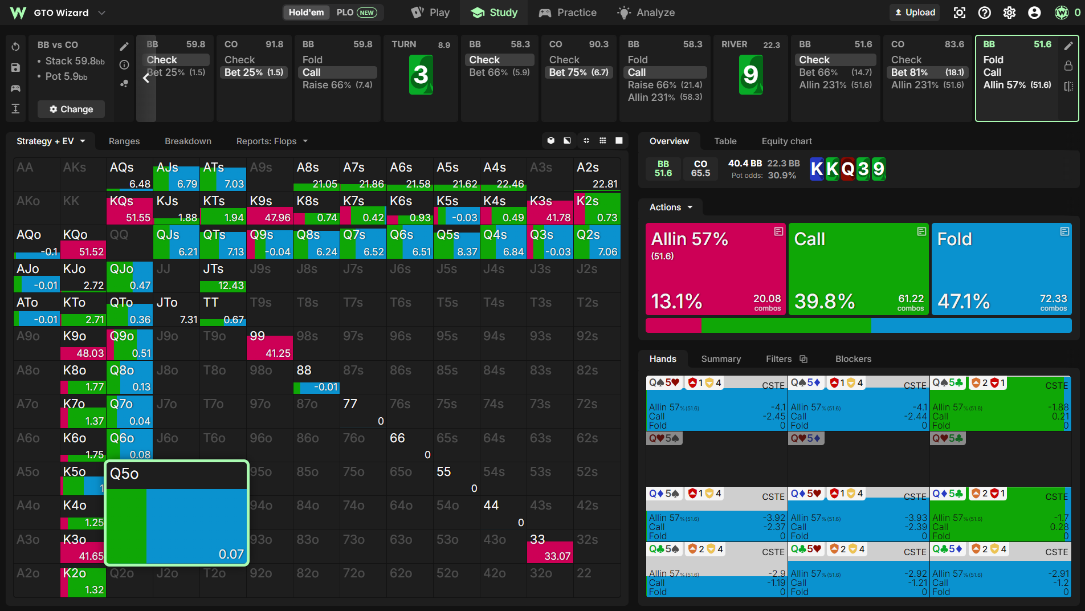1085x611 pixels.
Task: Select the Hold'em game toggle
Action: [x=306, y=13]
